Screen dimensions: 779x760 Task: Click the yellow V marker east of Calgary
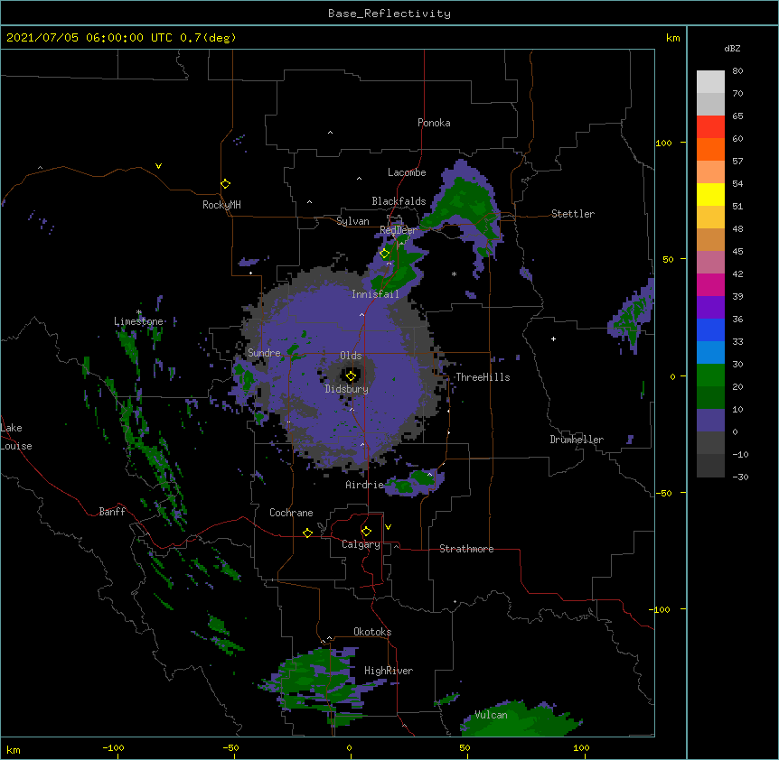click(388, 527)
